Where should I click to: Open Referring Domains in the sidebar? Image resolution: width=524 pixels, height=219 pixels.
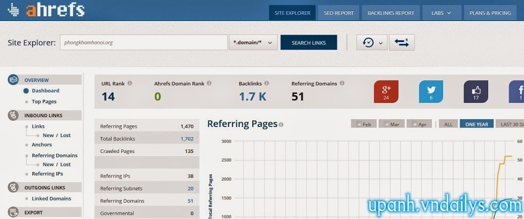(x=54, y=156)
